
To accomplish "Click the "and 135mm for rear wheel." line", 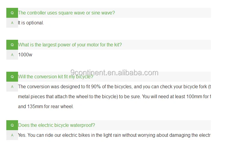I will (x=46, y=107).
